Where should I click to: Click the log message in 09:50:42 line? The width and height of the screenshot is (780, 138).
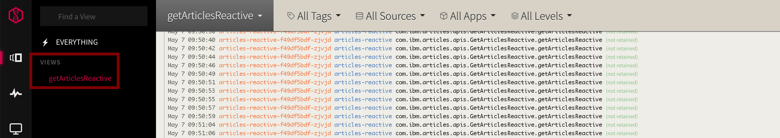click(499, 49)
